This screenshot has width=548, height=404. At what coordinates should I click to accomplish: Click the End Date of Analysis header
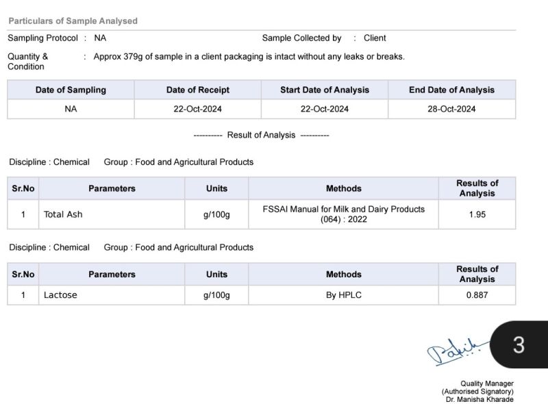[451, 90]
